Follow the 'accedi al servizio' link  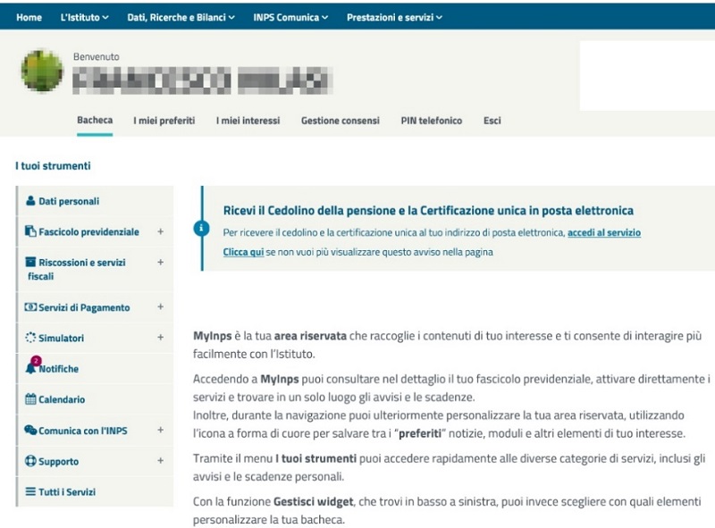[604, 232]
